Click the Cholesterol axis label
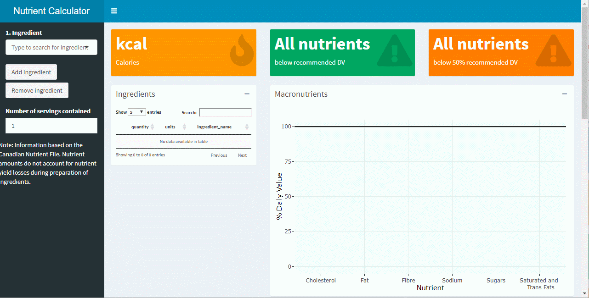Viewport: 589px width, 298px height. click(x=321, y=280)
